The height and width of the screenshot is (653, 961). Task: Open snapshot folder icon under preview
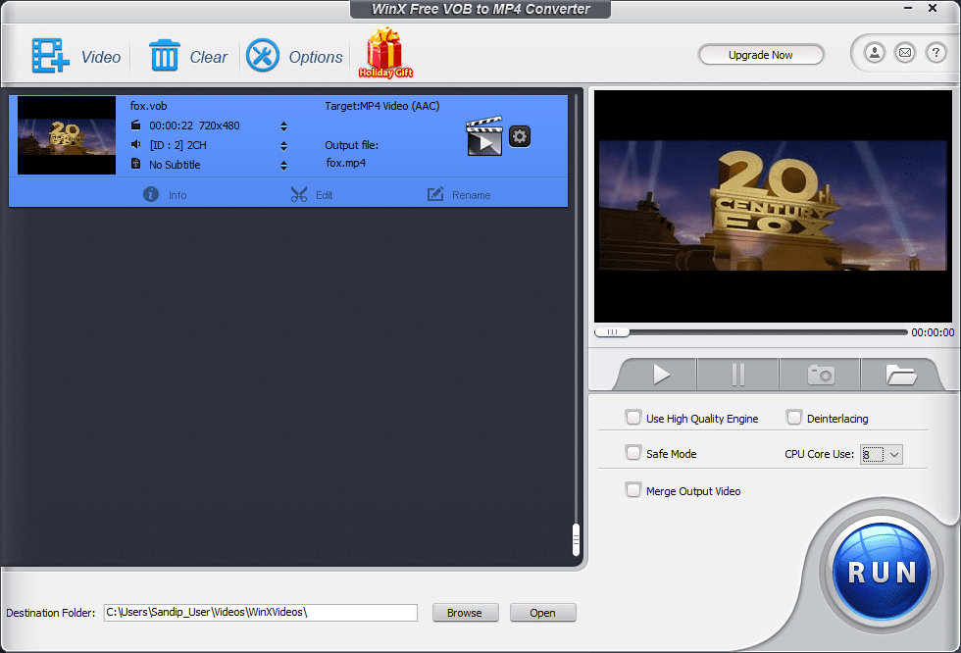pos(900,375)
